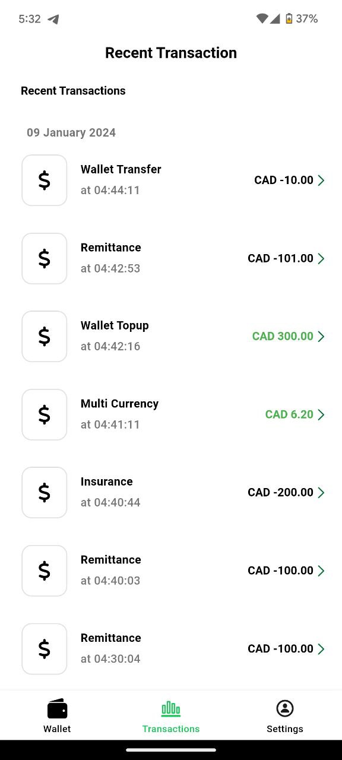Switch to the Settings tab

coord(285,715)
